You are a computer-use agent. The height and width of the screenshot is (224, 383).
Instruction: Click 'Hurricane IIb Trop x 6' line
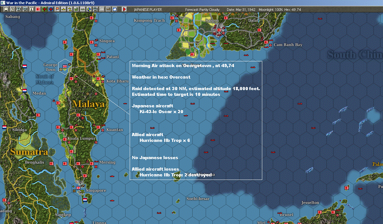click(165, 140)
